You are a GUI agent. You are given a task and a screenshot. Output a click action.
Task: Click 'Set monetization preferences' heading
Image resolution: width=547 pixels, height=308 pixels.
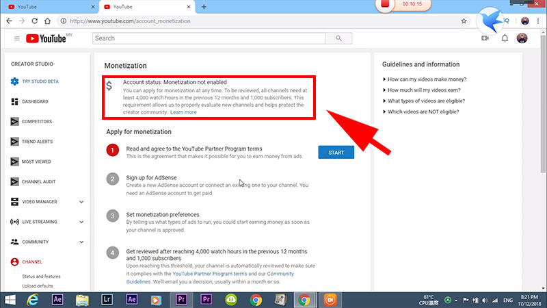coord(163,215)
